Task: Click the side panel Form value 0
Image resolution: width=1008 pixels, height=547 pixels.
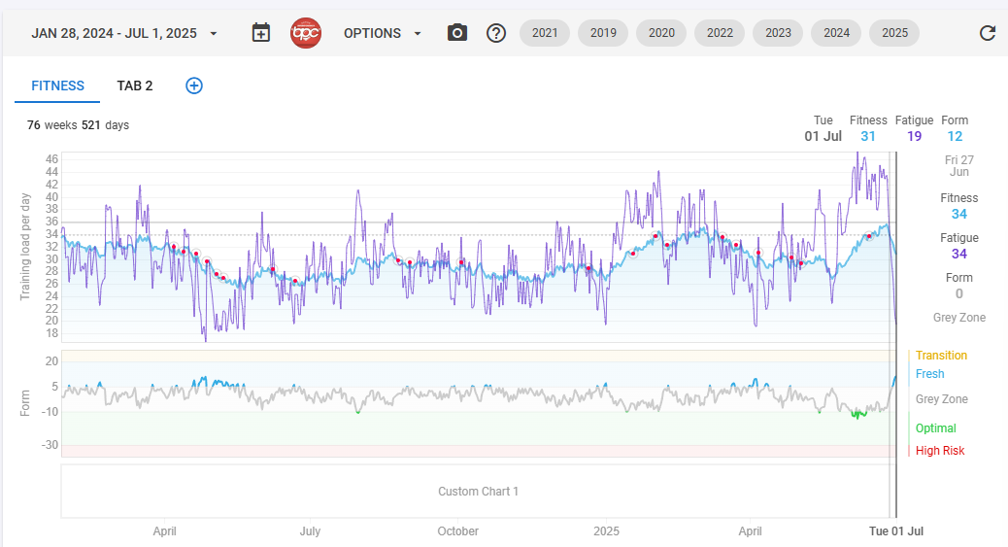Action: click(959, 294)
